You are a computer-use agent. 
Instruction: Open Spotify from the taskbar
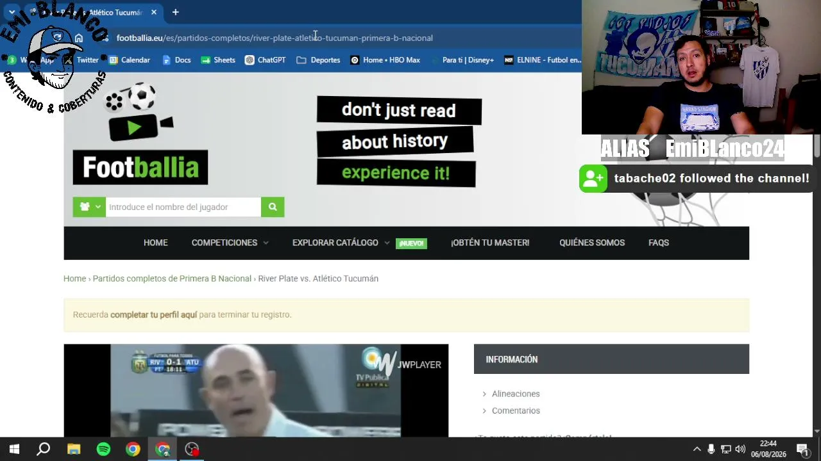103,449
